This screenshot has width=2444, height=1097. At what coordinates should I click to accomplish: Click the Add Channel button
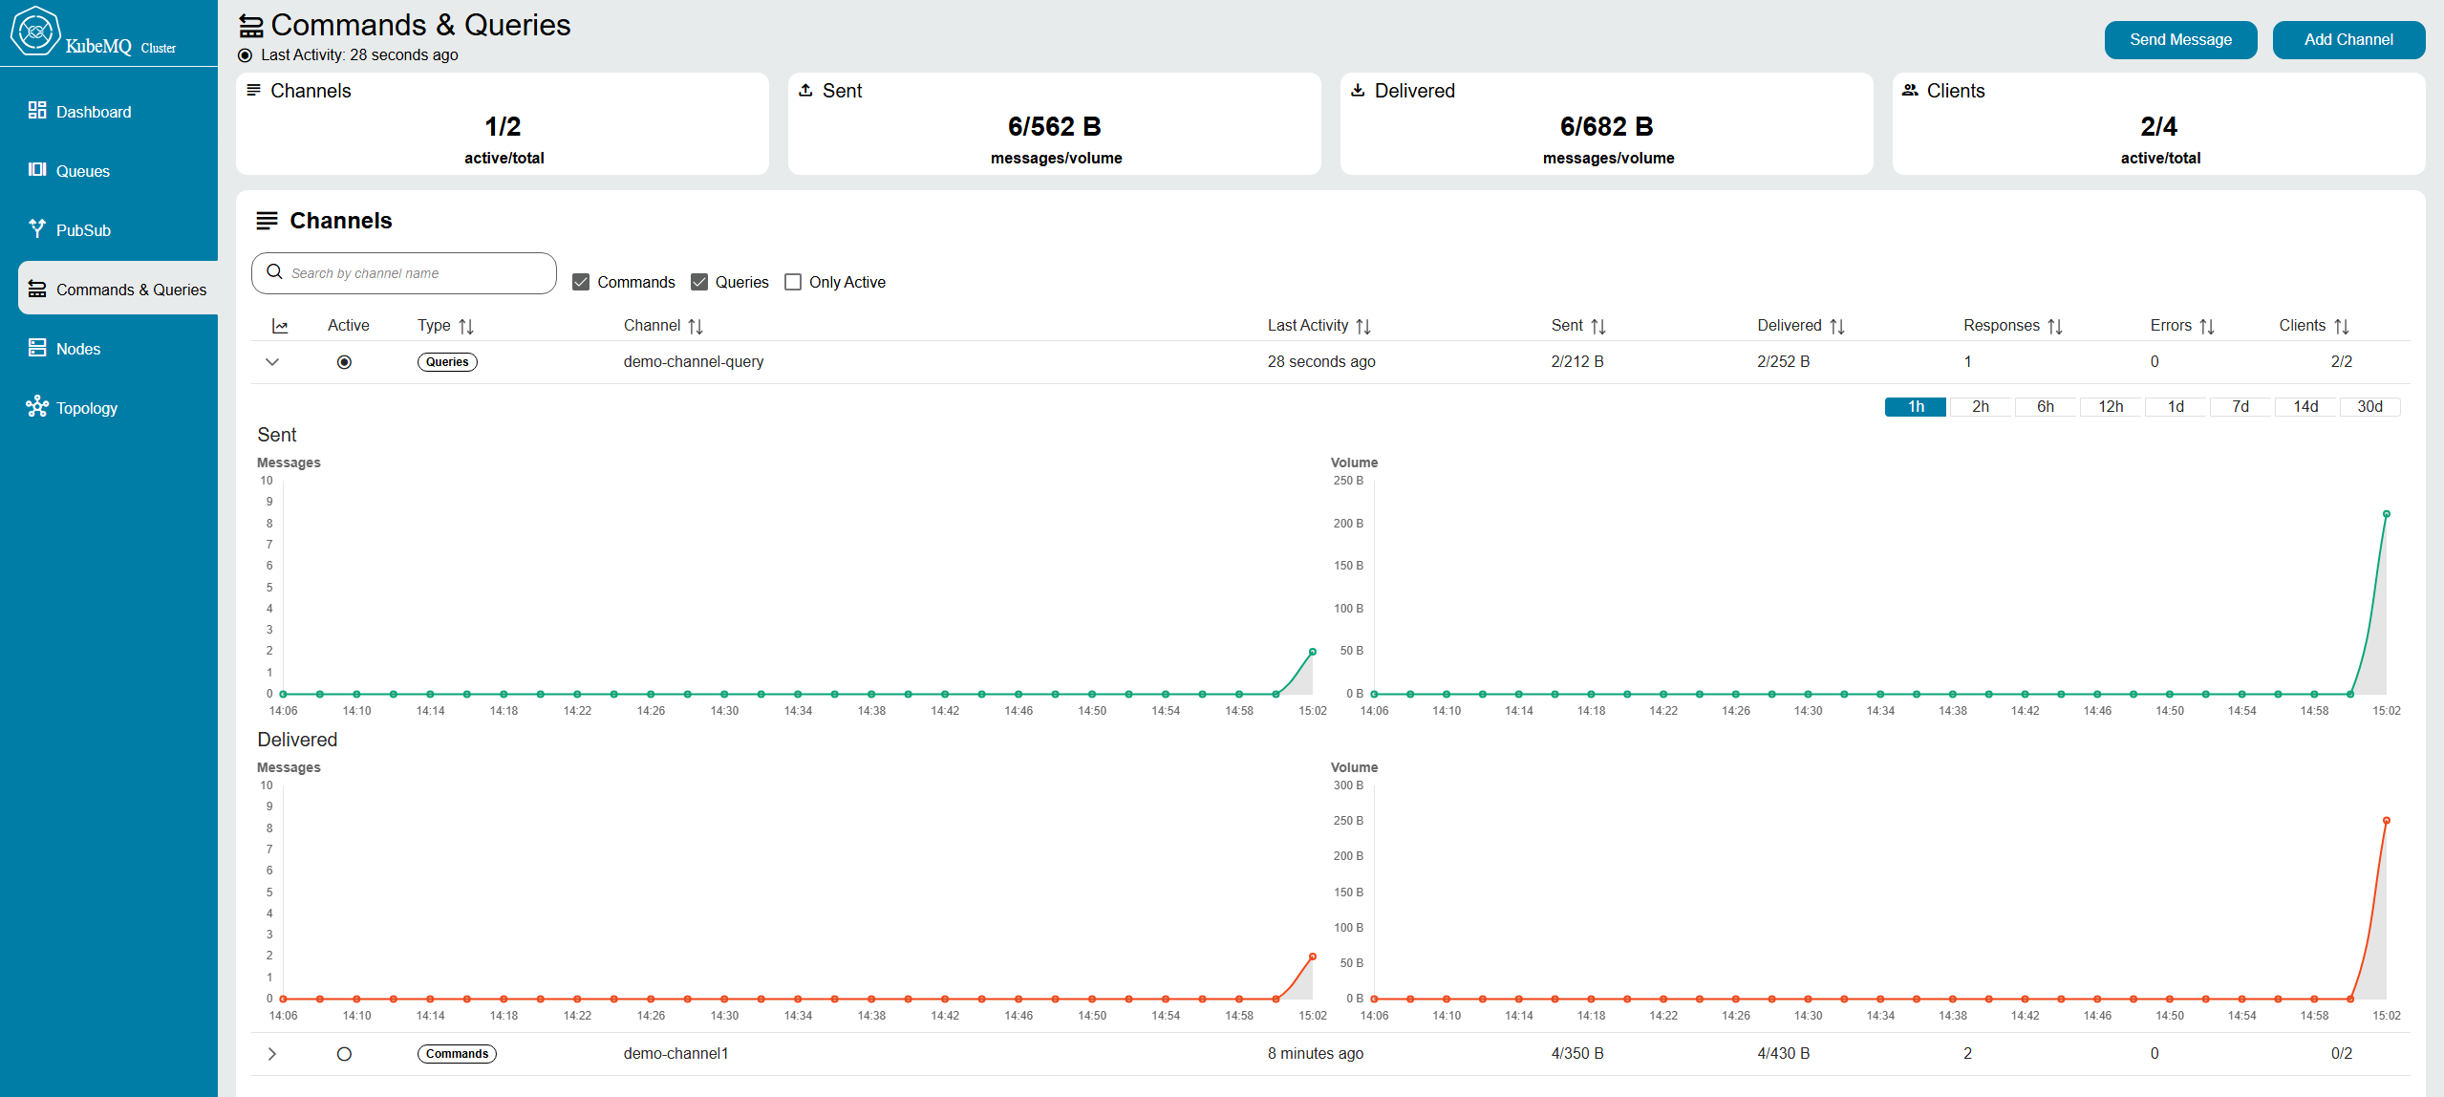[x=2348, y=40]
